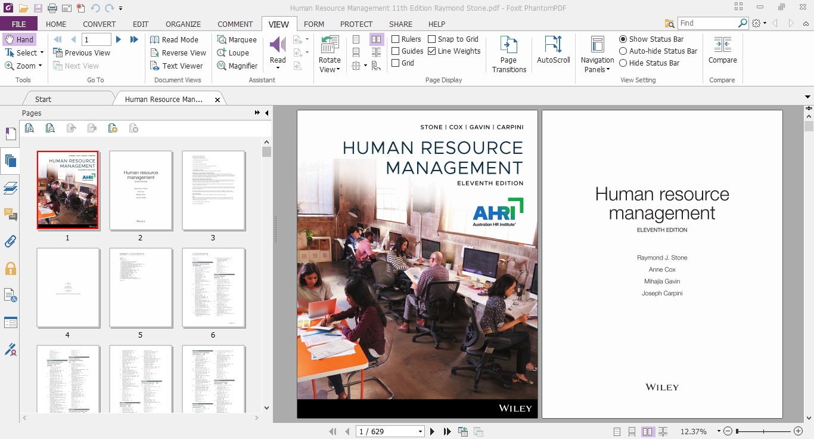Toggle facing view in status bar

click(647, 431)
